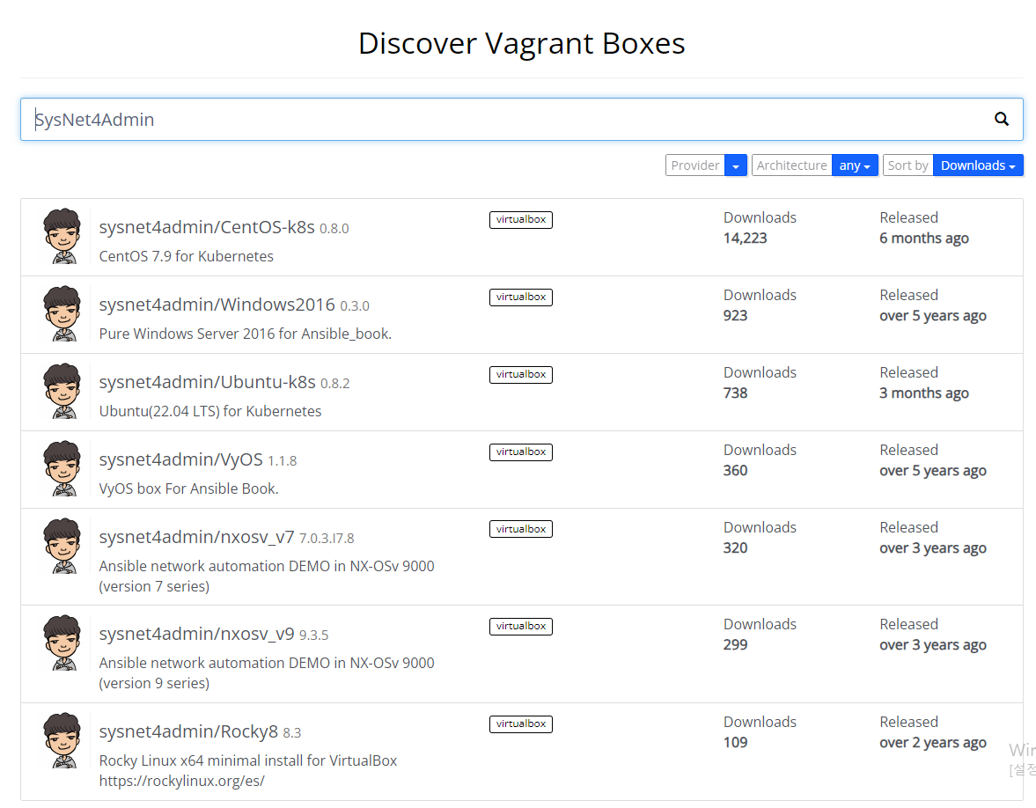This screenshot has height=808, width=1036.
Task: Click virtualbox badge in nxosv_v9 row
Action: (x=521, y=627)
